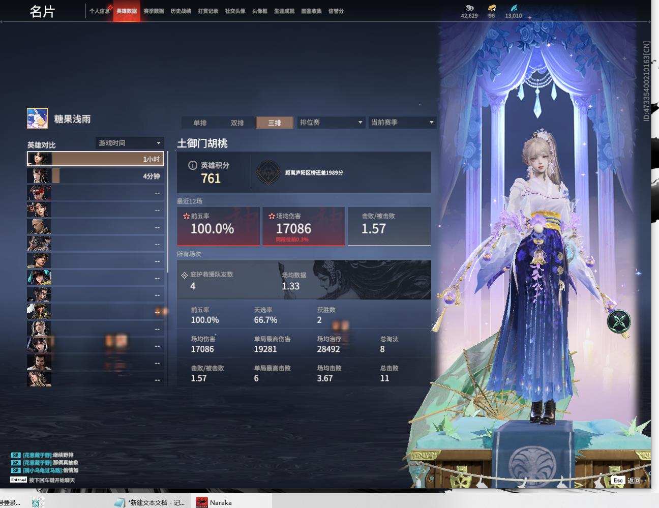The height and width of the screenshot is (508, 659).
Task: Click the 庇护救援队友数 icon
Action: point(185,275)
